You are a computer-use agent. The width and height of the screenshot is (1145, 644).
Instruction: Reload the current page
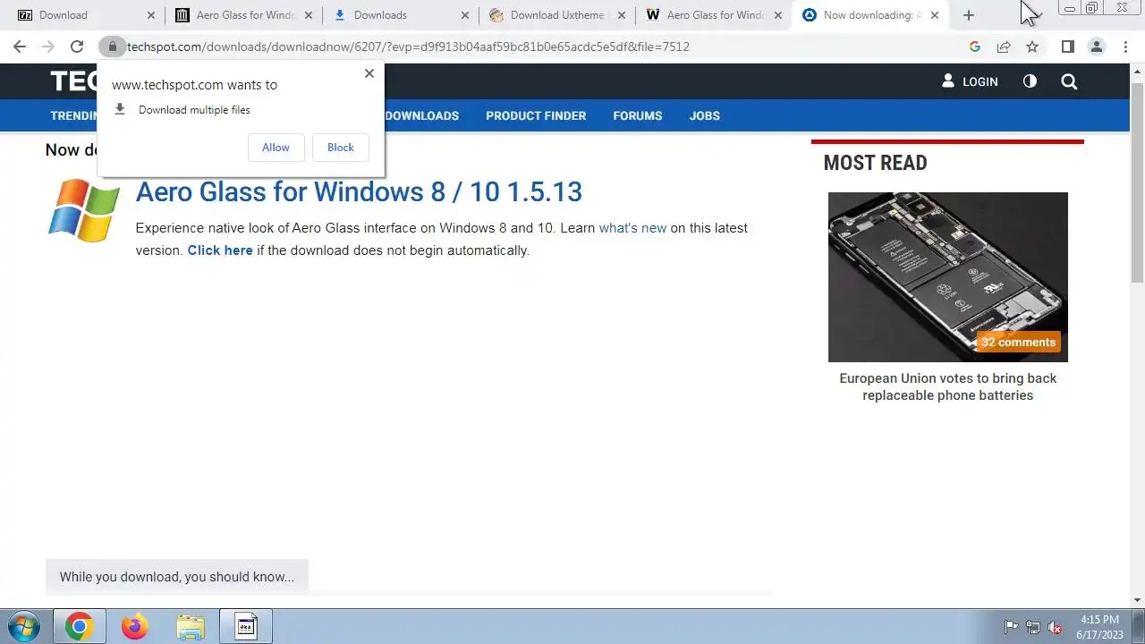pyautogui.click(x=77, y=47)
